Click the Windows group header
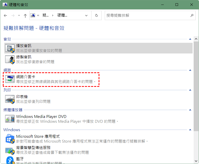Image resolution: width=199 pixels, height=164 pixels. point(12,130)
